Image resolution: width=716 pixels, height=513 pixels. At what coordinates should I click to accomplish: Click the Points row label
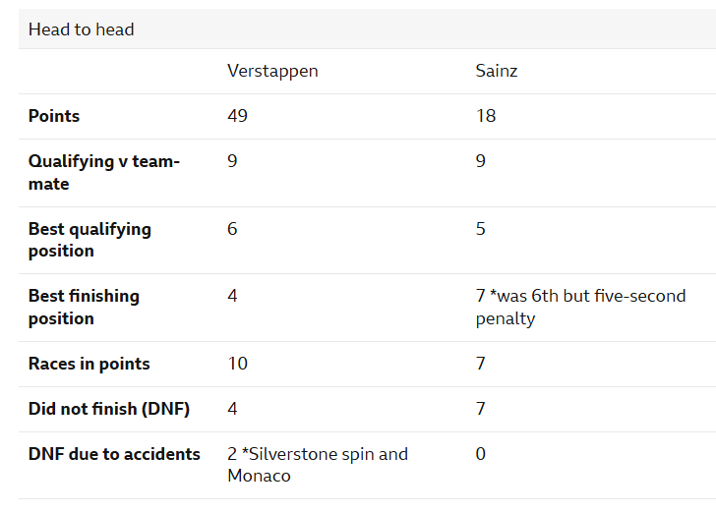click(x=54, y=116)
